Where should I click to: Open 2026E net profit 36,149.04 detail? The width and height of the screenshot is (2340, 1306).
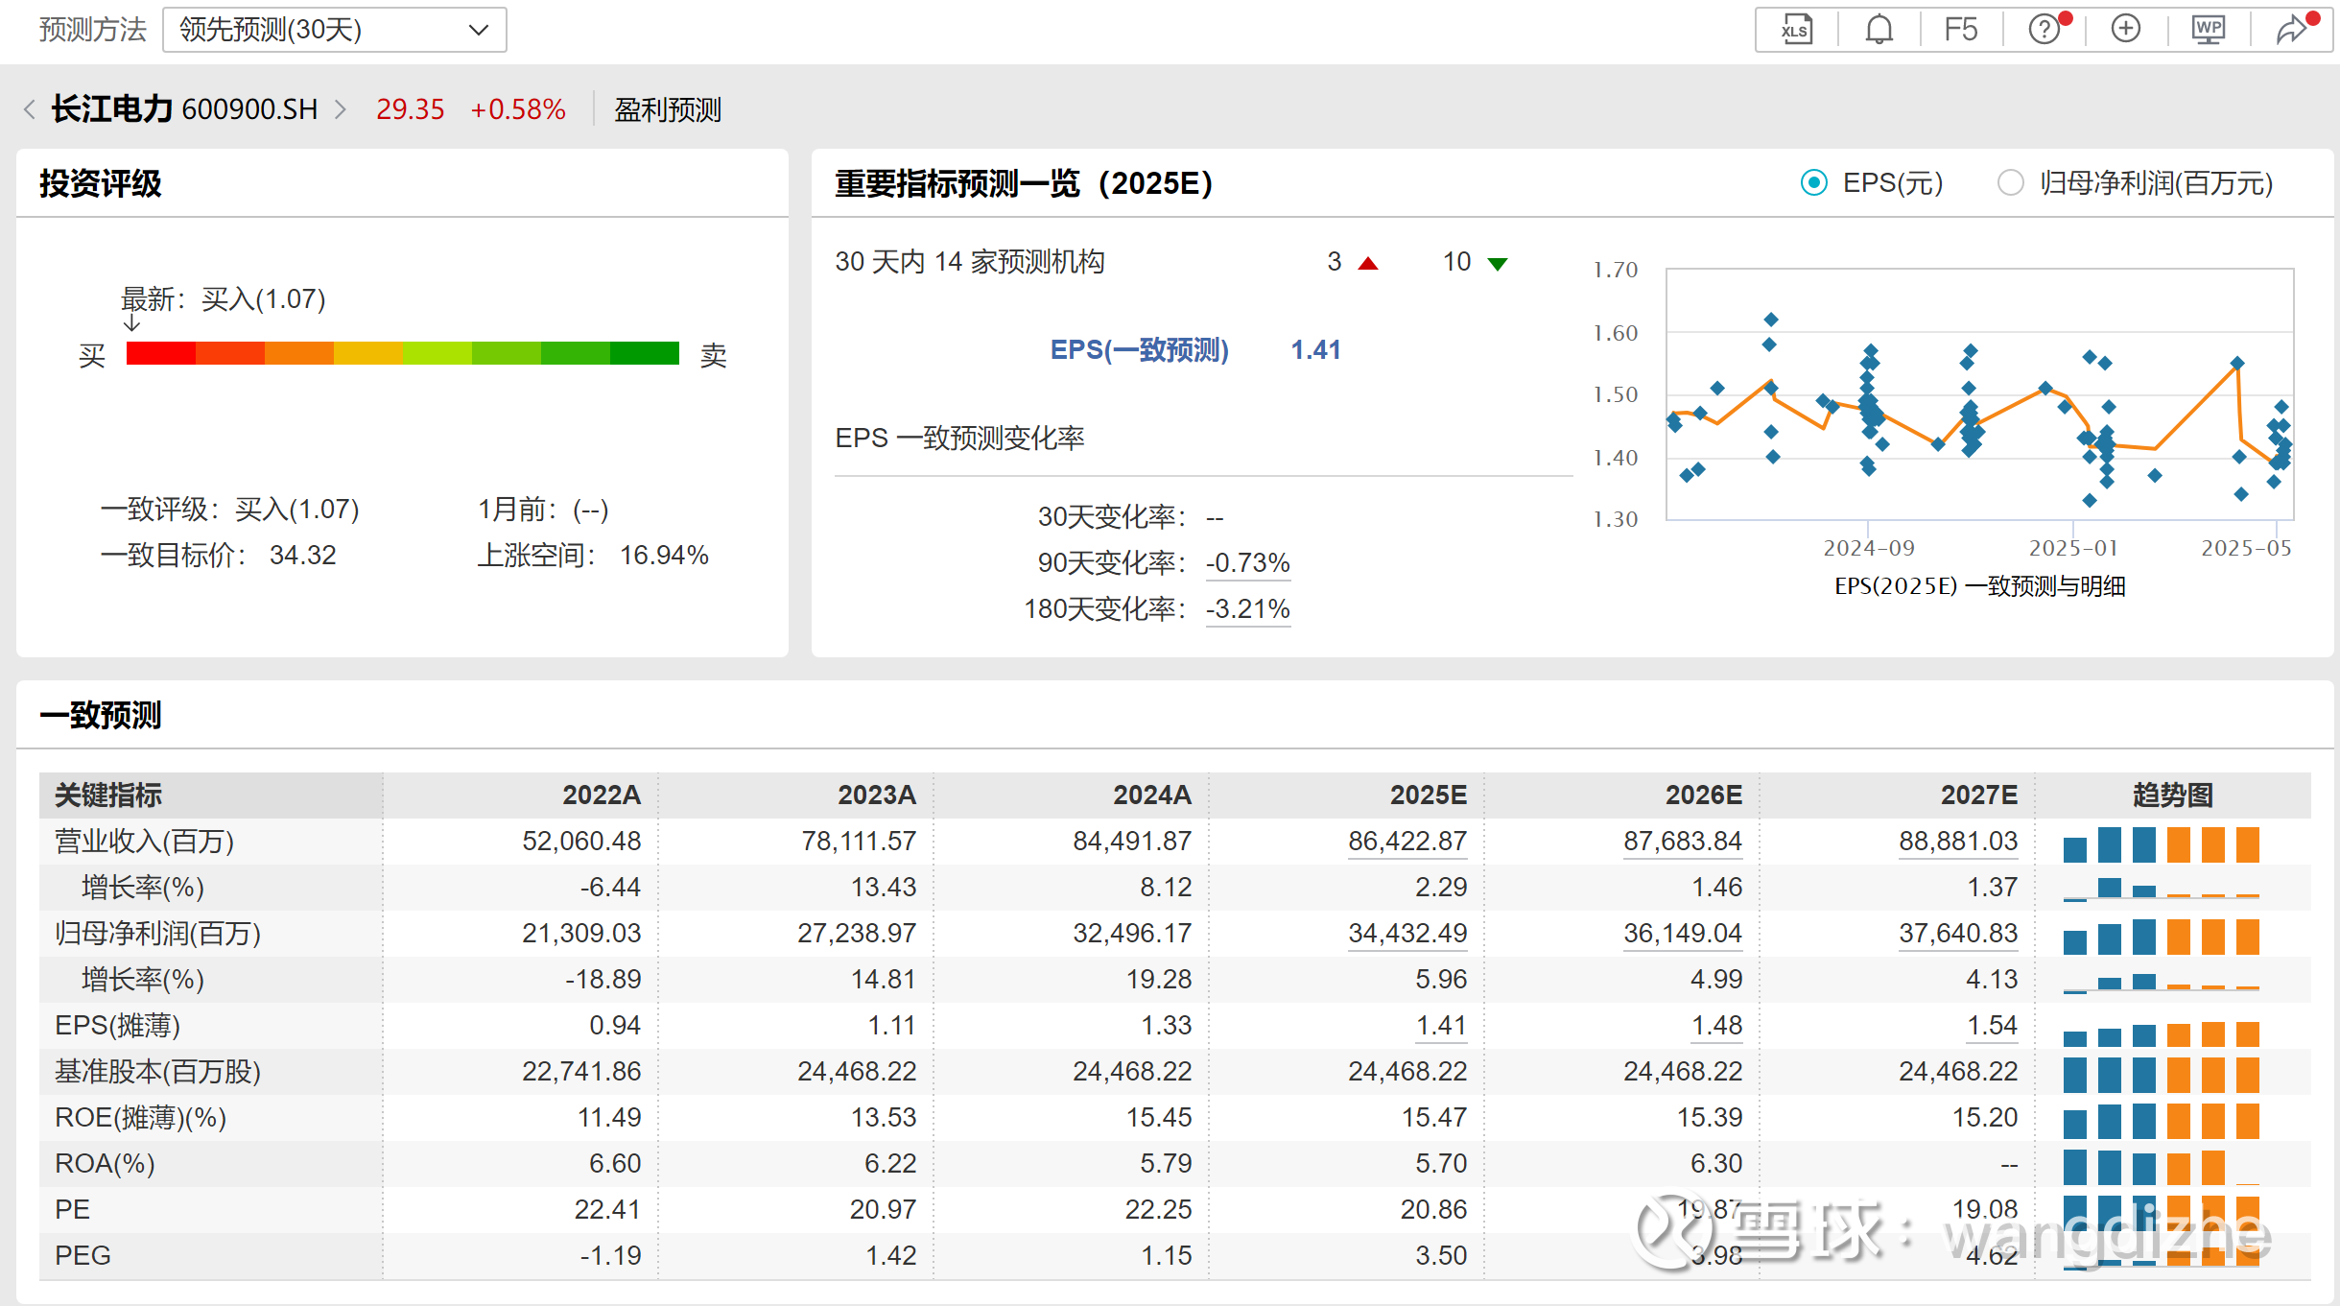click(1683, 933)
